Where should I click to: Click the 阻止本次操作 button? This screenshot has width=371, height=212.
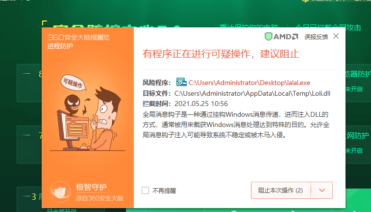281,191
